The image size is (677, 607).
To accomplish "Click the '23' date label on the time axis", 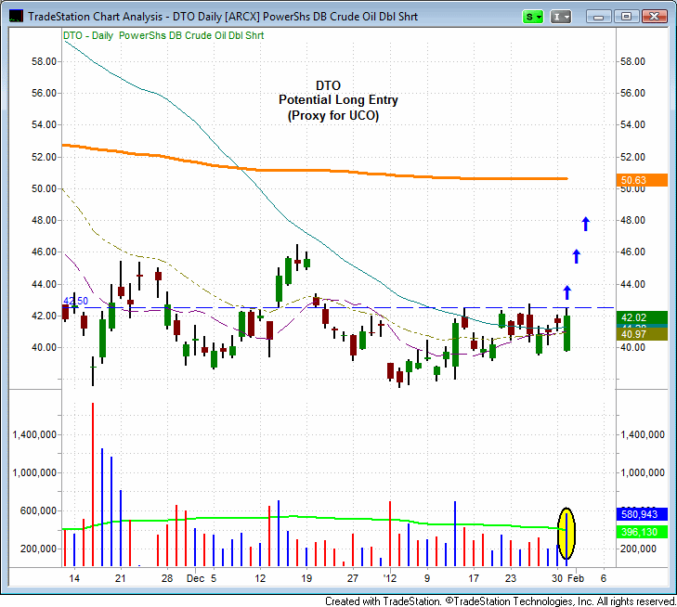I will click(511, 578).
